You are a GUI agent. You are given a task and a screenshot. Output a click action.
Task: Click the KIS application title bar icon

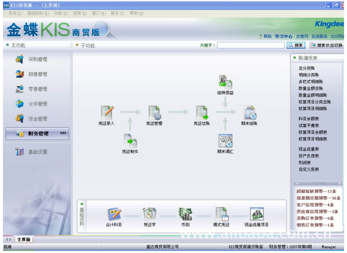[x=6, y=5]
